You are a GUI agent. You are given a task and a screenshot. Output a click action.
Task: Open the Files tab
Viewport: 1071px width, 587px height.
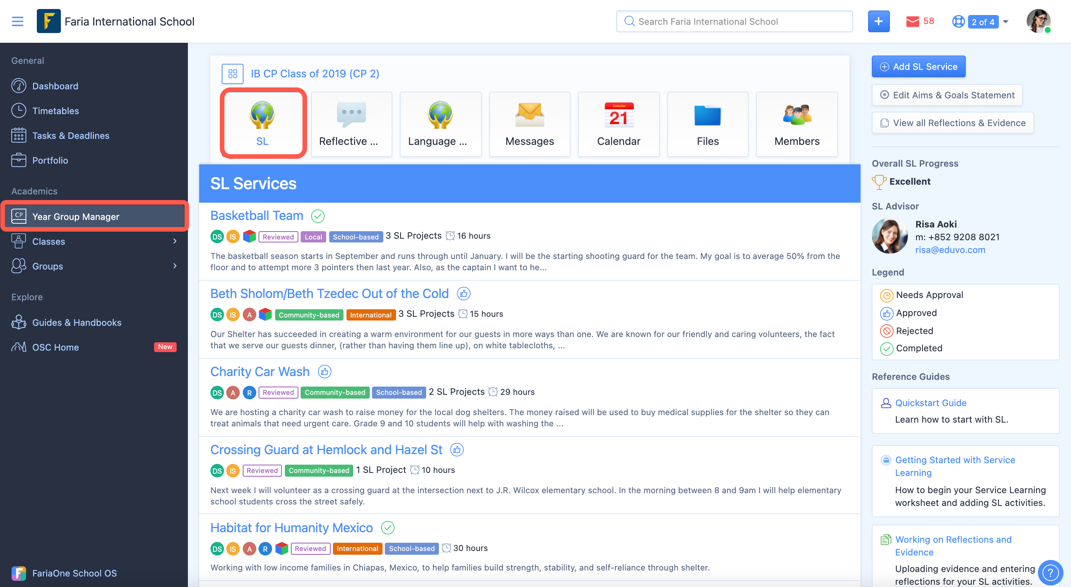(707, 124)
